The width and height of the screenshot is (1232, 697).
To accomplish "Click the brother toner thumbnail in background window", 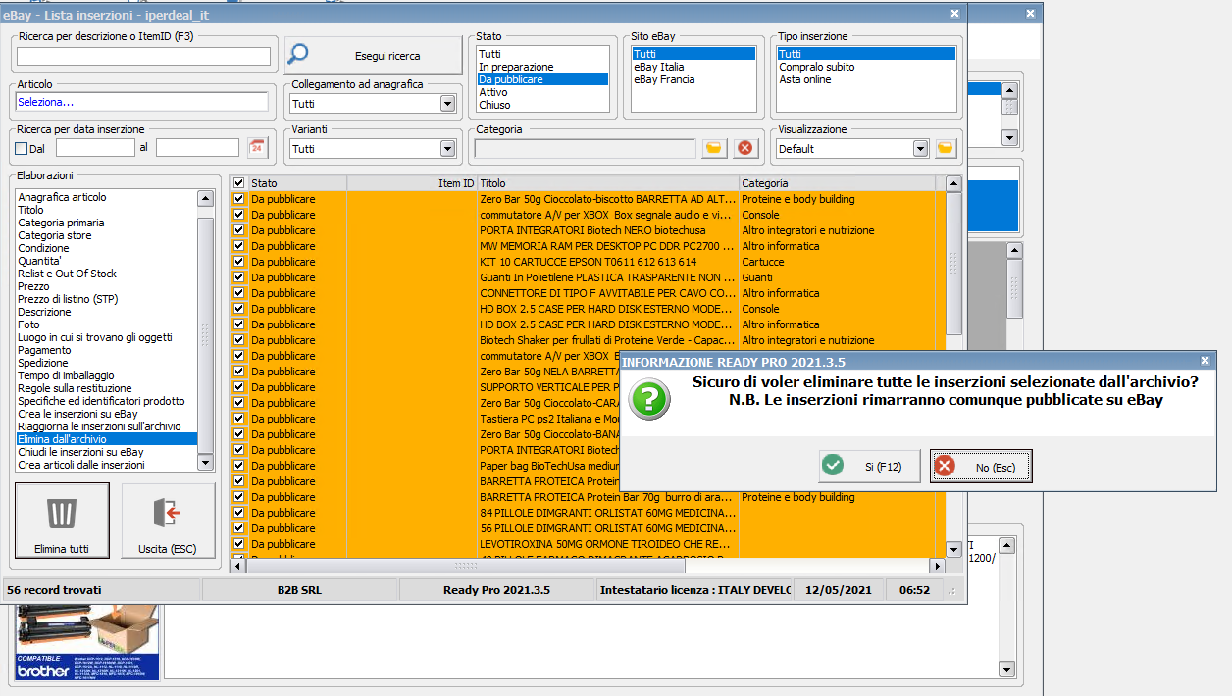I will 85,642.
